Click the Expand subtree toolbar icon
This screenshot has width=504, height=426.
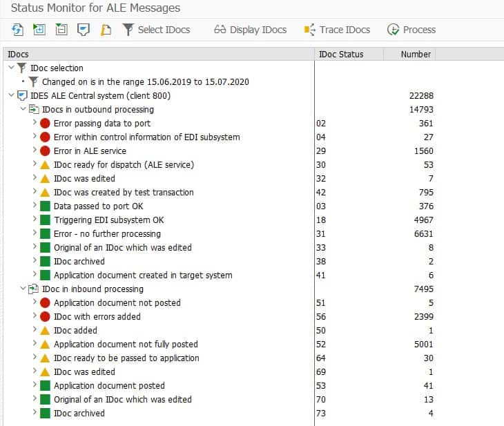(x=39, y=30)
